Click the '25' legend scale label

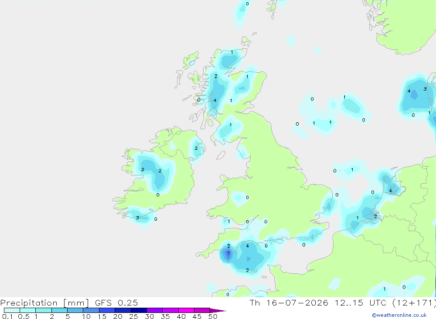pyautogui.click(x=133, y=316)
